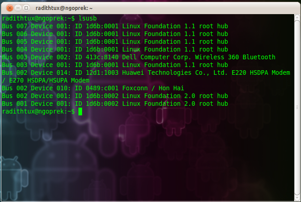Click the ID '413c:8140' value
This screenshot has height=202, width=301.
pyautogui.click(x=102, y=57)
